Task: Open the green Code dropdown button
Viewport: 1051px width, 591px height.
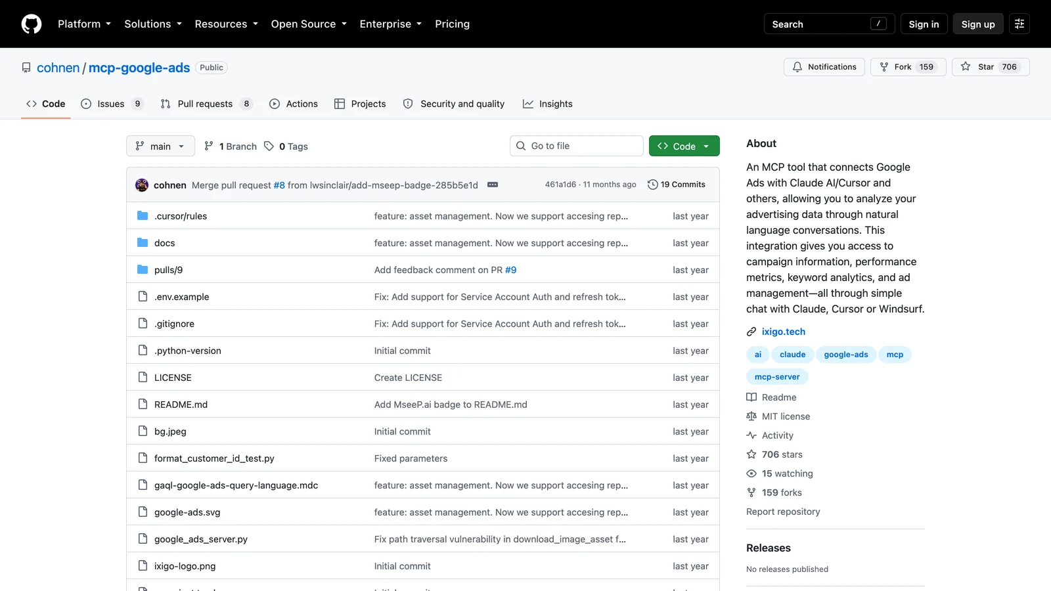Action: coord(684,146)
